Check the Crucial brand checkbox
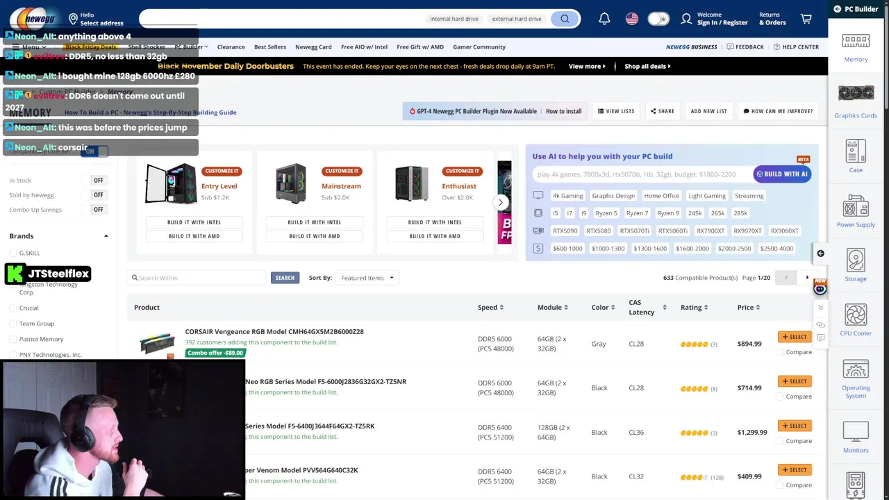 coord(13,308)
